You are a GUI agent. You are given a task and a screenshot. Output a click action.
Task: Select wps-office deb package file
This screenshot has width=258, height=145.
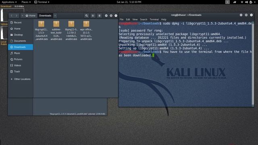pyautogui.click(x=86, y=31)
